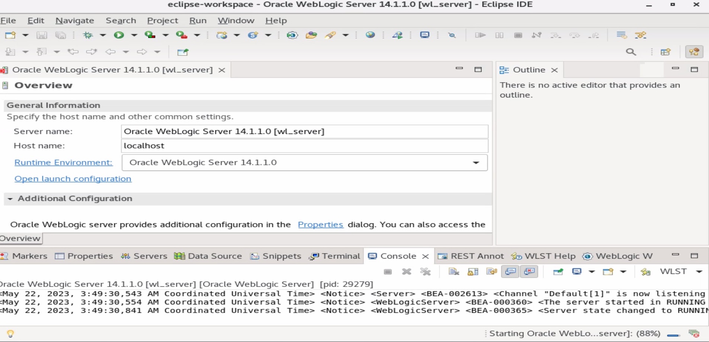This screenshot has height=342, width=709.
Task: Click into the Host name field
Action: coord(304,146)
